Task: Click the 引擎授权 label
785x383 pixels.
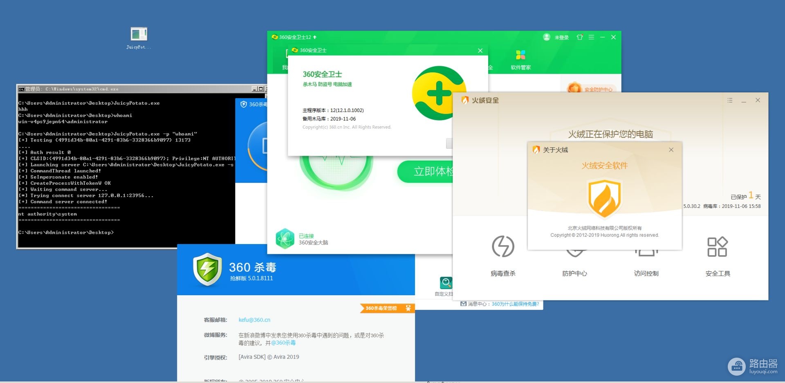Action: (215, 357)
